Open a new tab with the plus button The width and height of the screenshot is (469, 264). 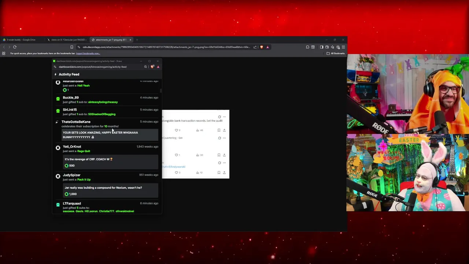tap(137, 40)
